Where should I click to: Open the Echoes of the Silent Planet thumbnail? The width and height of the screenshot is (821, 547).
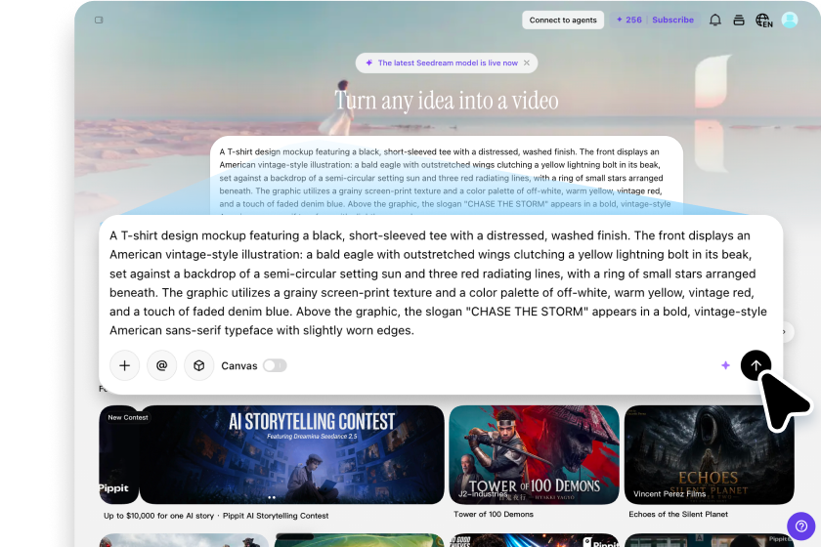pos(709,454)
